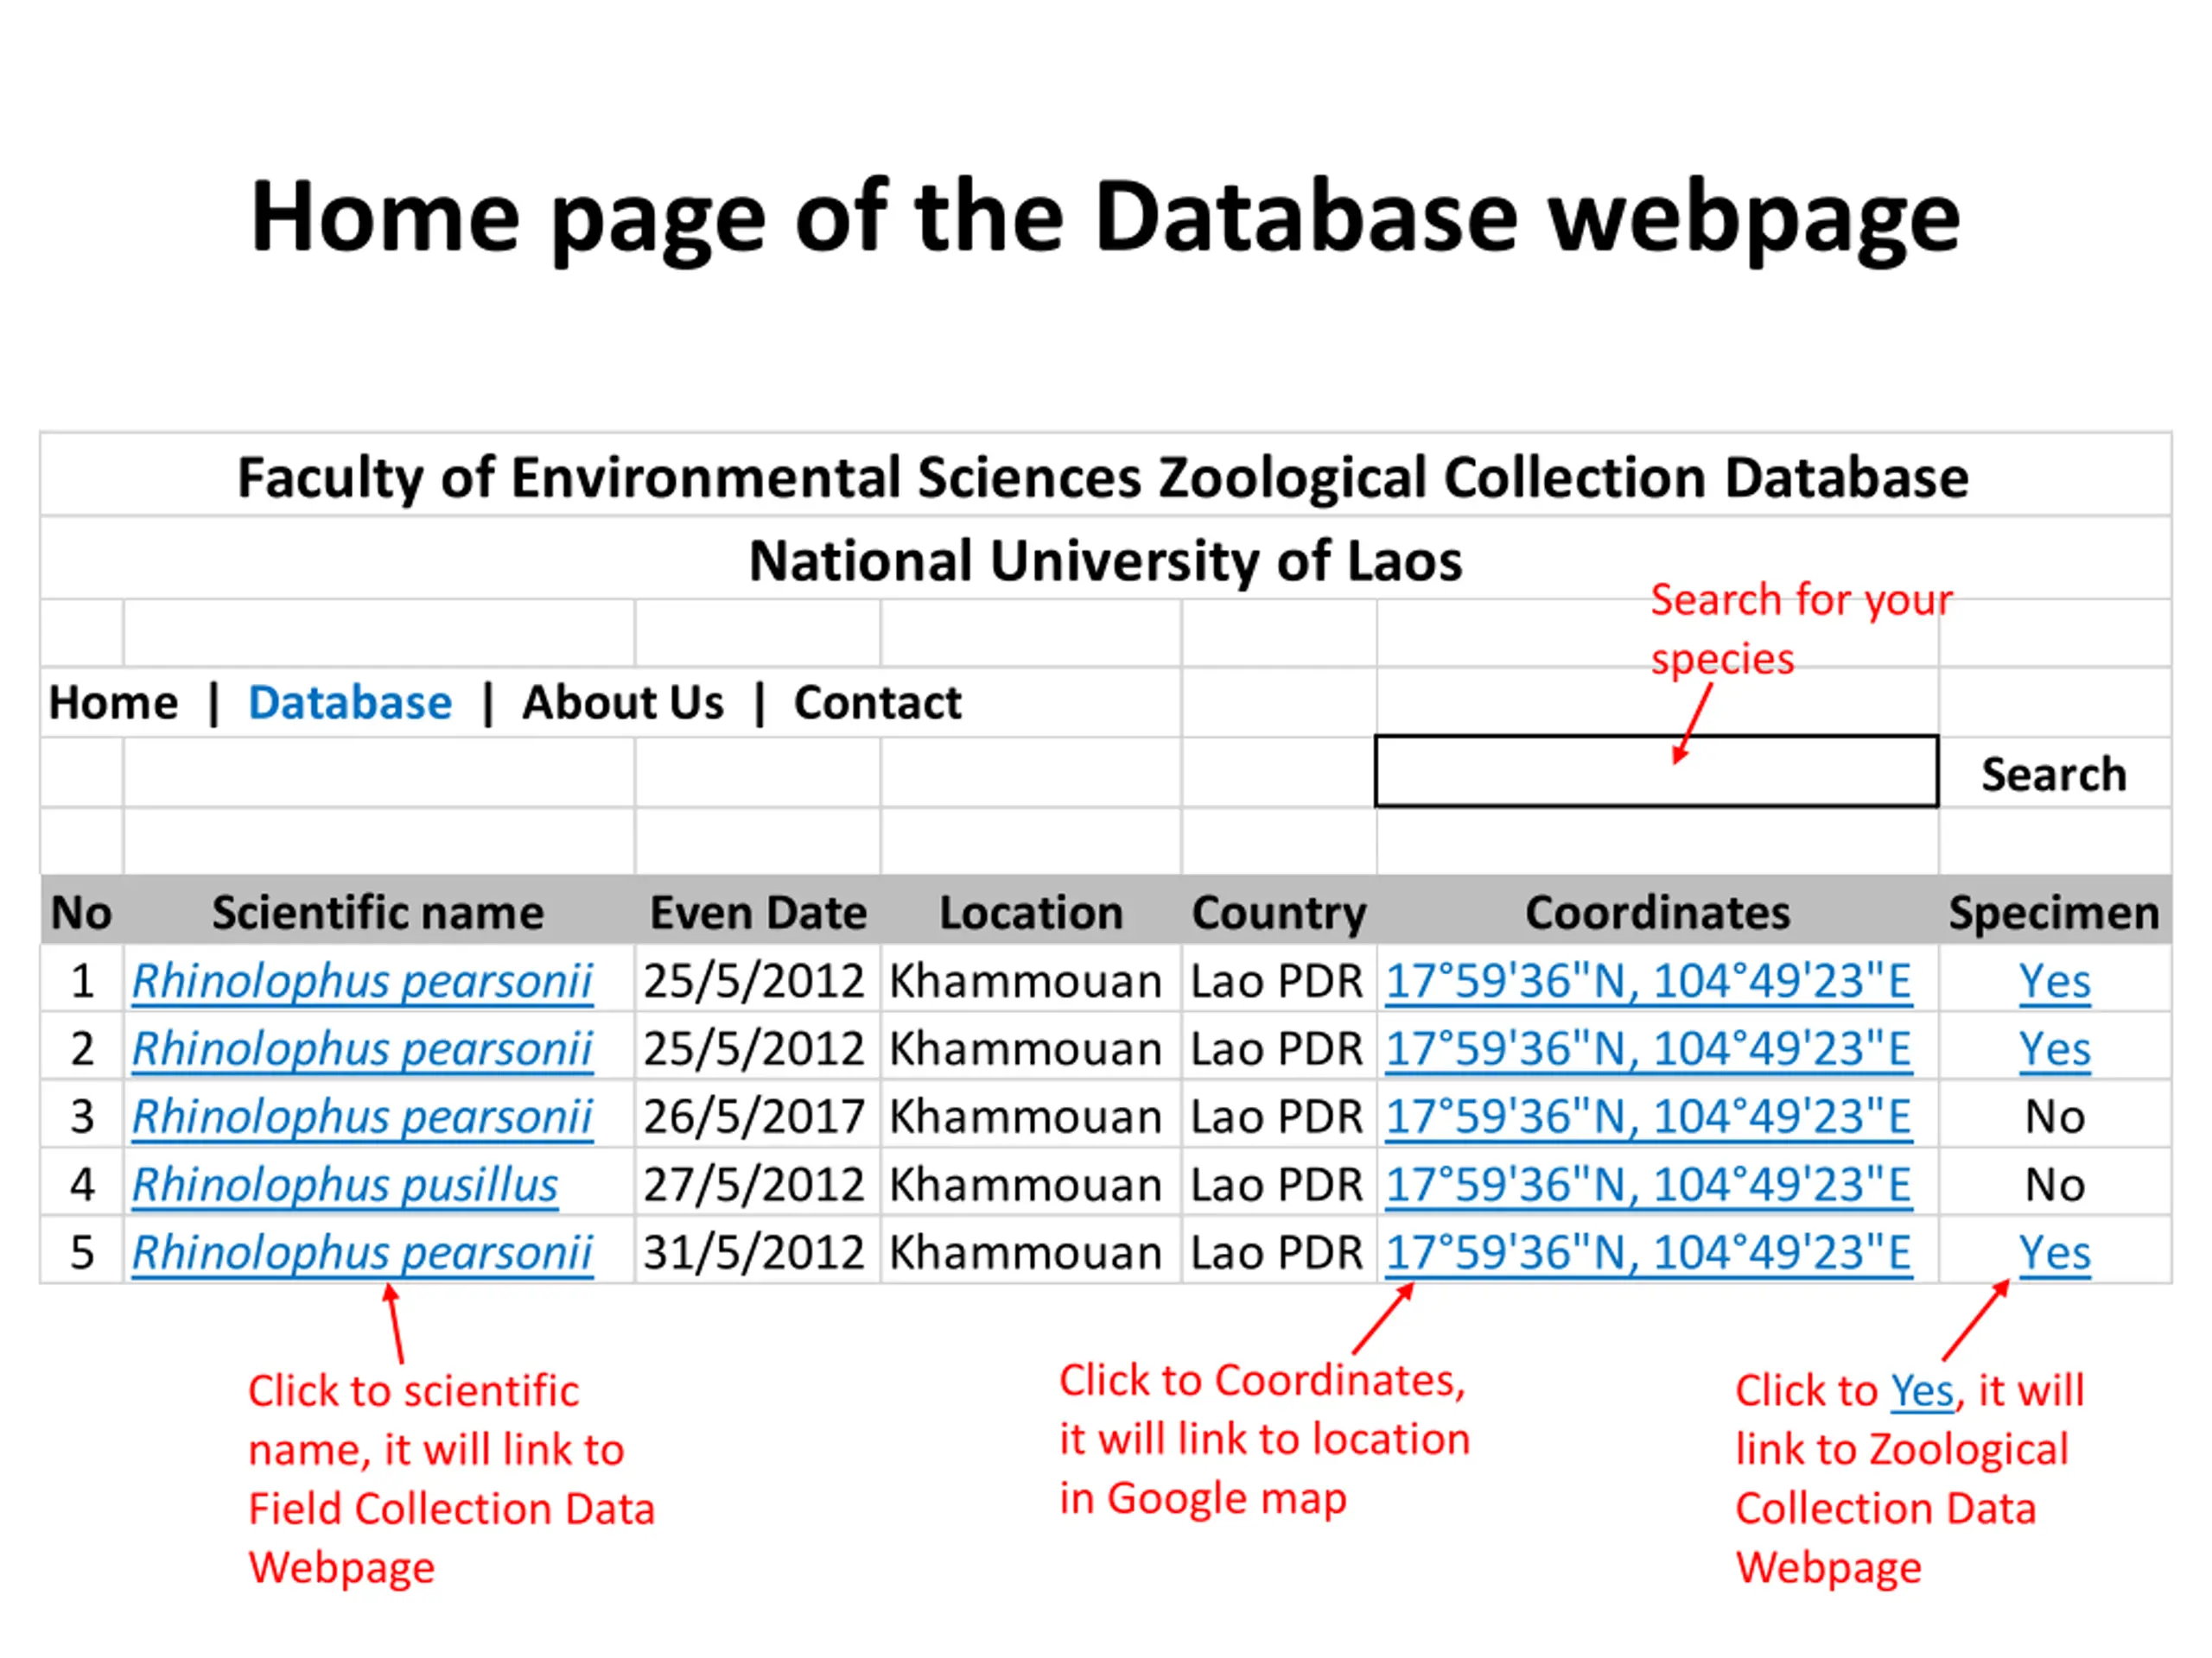The height and width of the screenshot is (1658, 2212).
Task: Open coordinates link in row 3
Action: [x=1648, y=1117]
